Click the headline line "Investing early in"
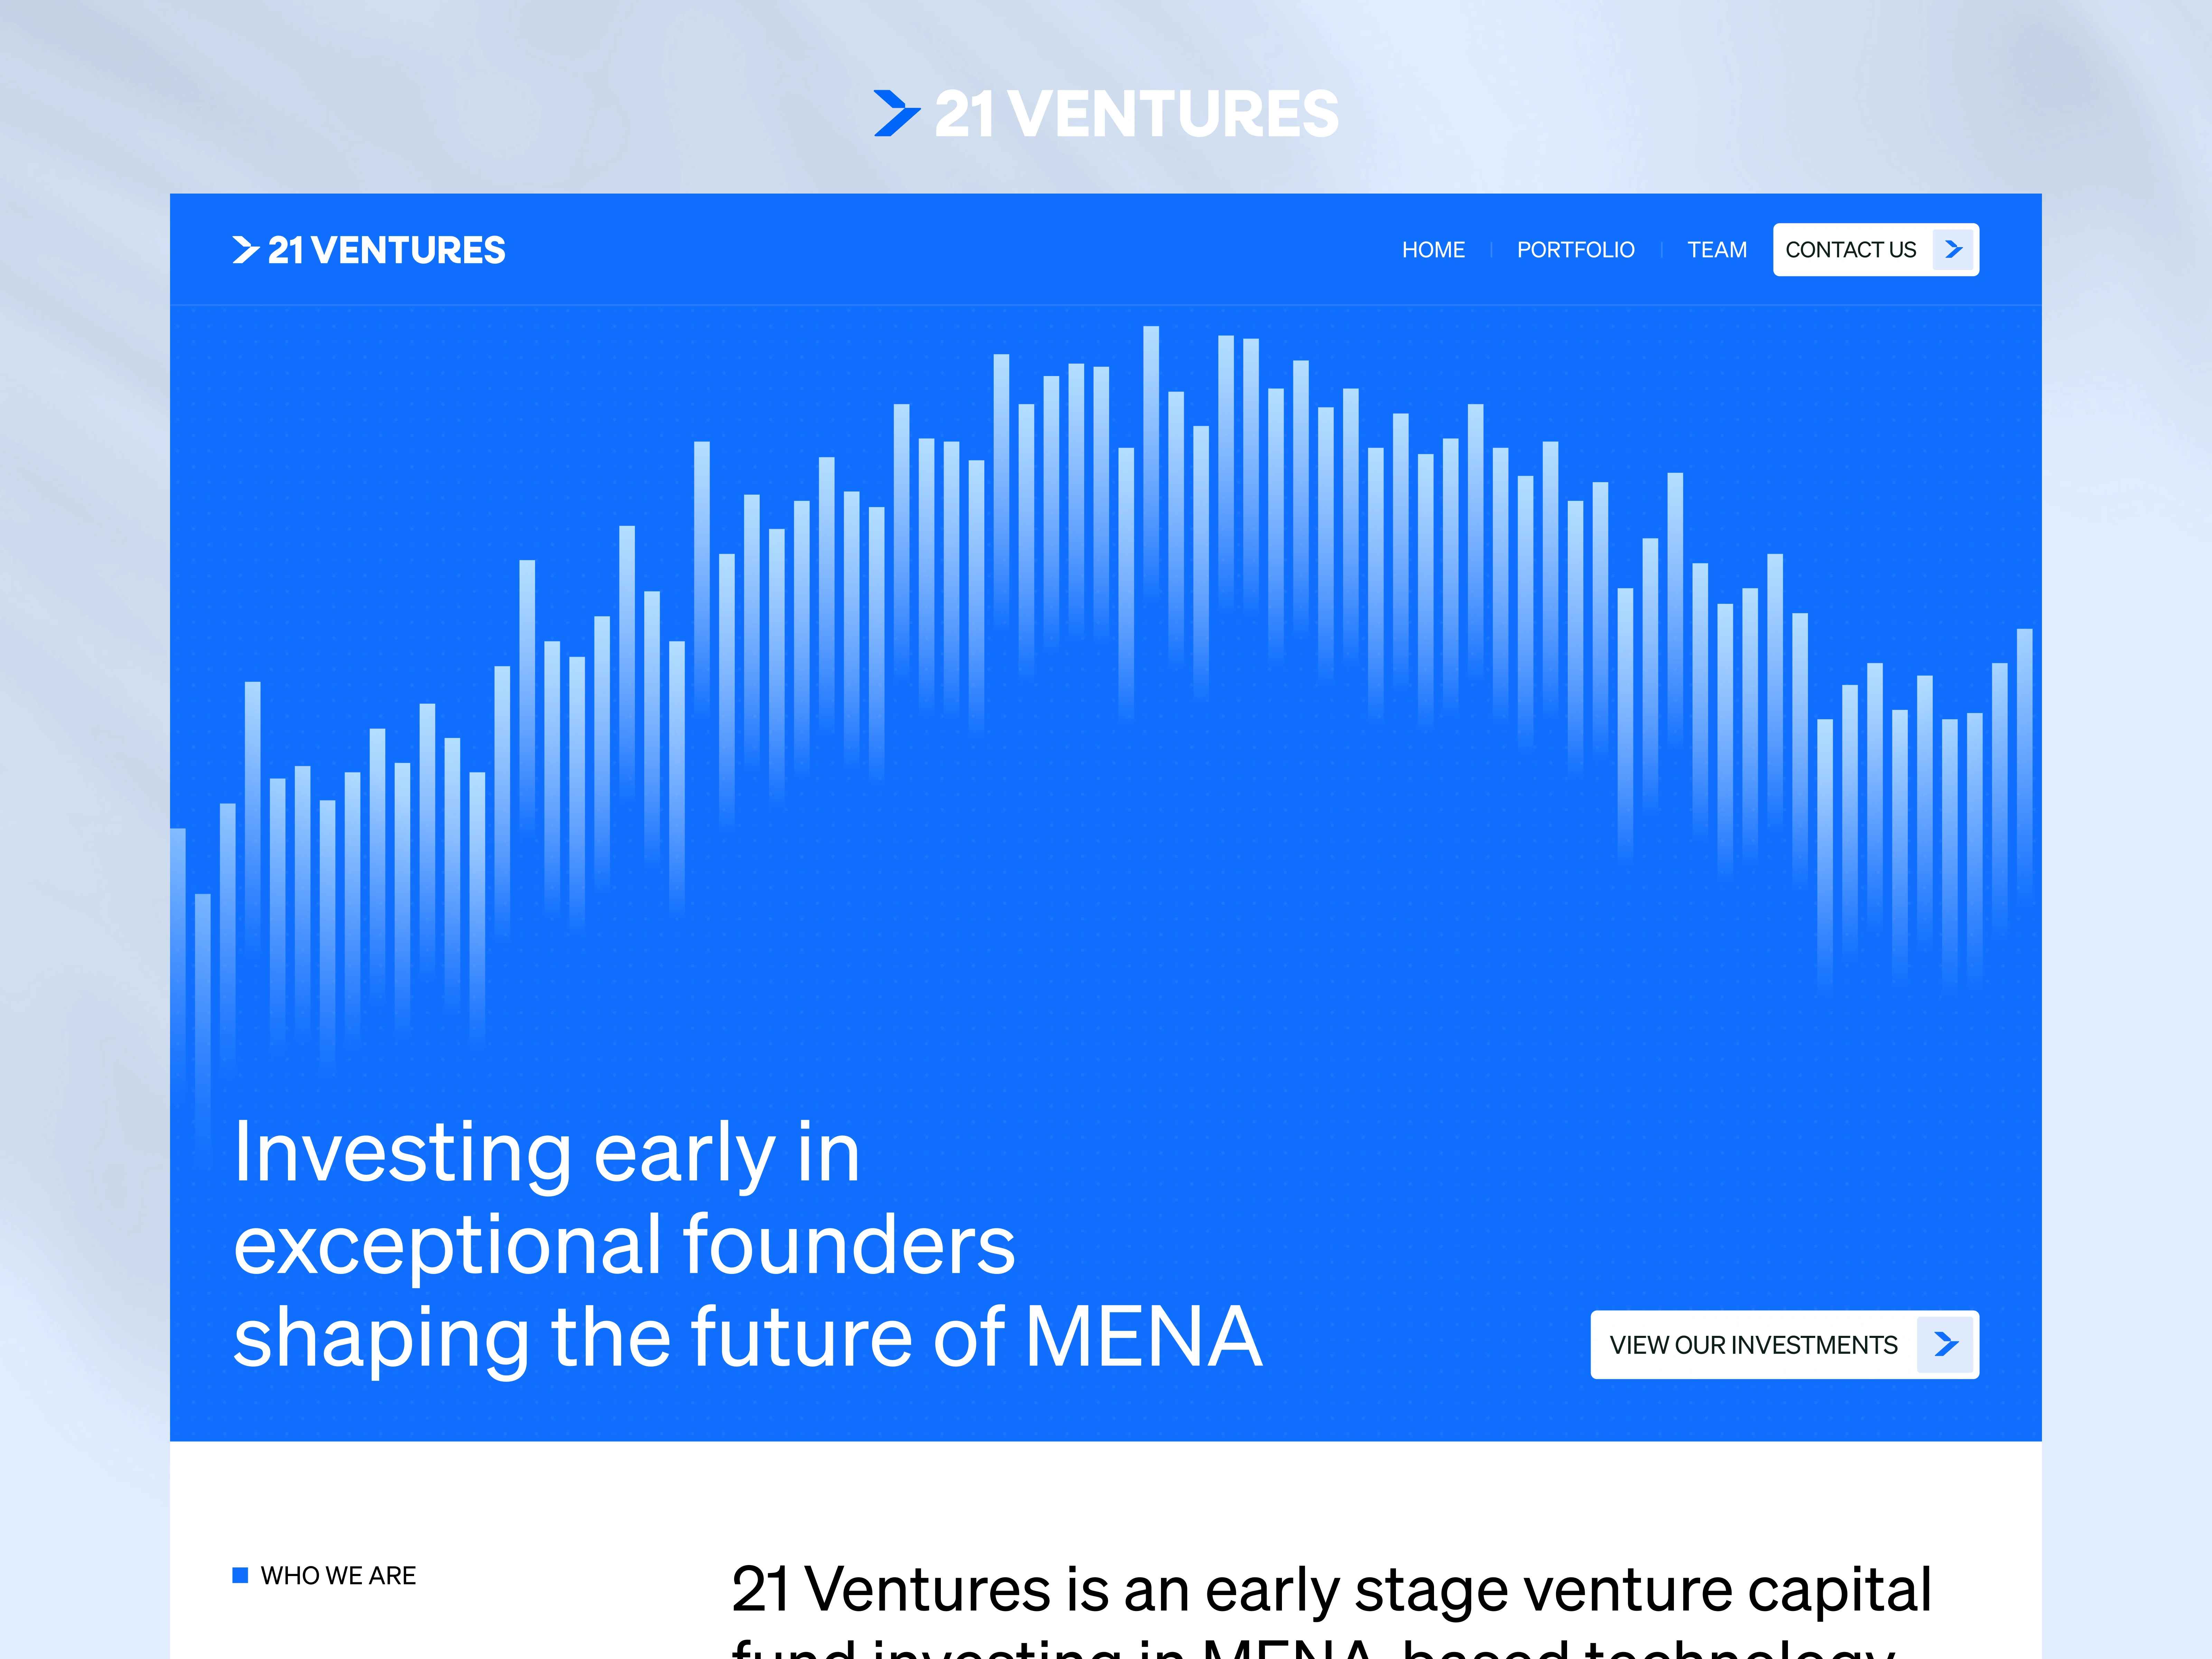Image resolution: width=2212 pixels, height=1659 pixels. pyautogui.click(x=546, y=1153)
